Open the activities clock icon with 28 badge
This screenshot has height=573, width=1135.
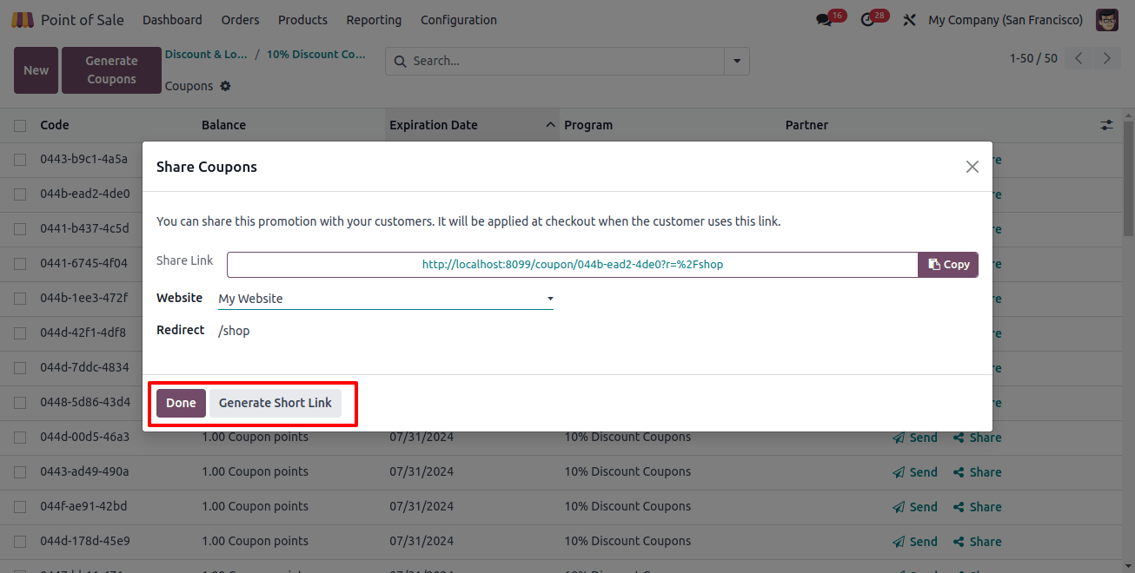point(867,19)
